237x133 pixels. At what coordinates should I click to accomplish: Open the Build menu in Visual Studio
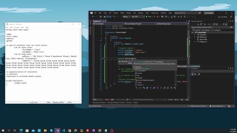[x=122, y=13]
